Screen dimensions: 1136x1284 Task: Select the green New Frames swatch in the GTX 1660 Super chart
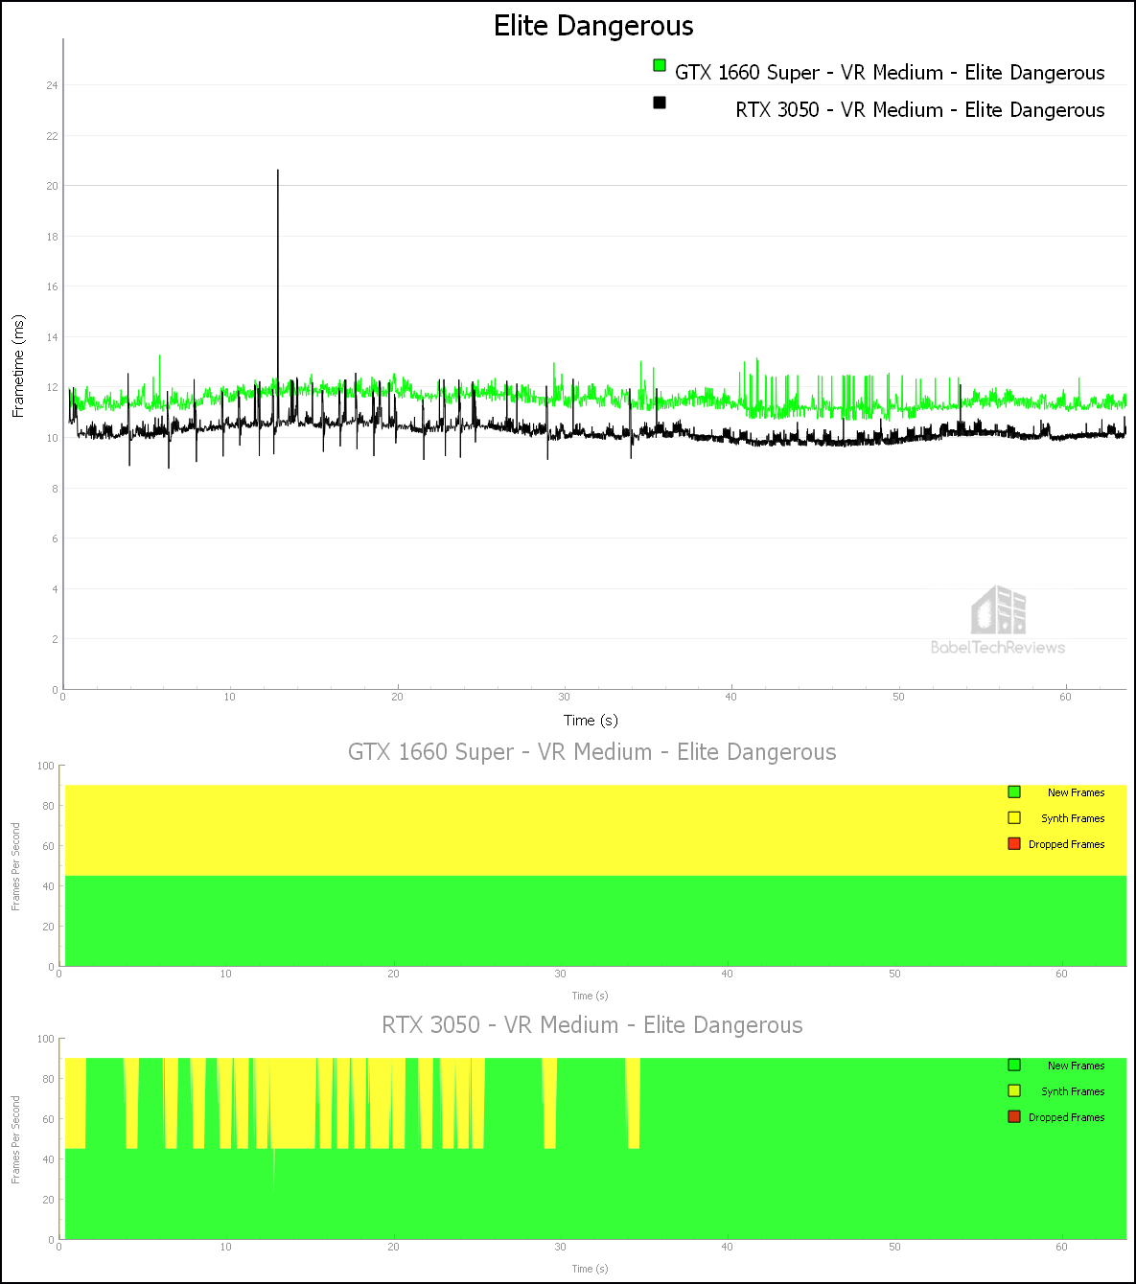(1014, 792)
